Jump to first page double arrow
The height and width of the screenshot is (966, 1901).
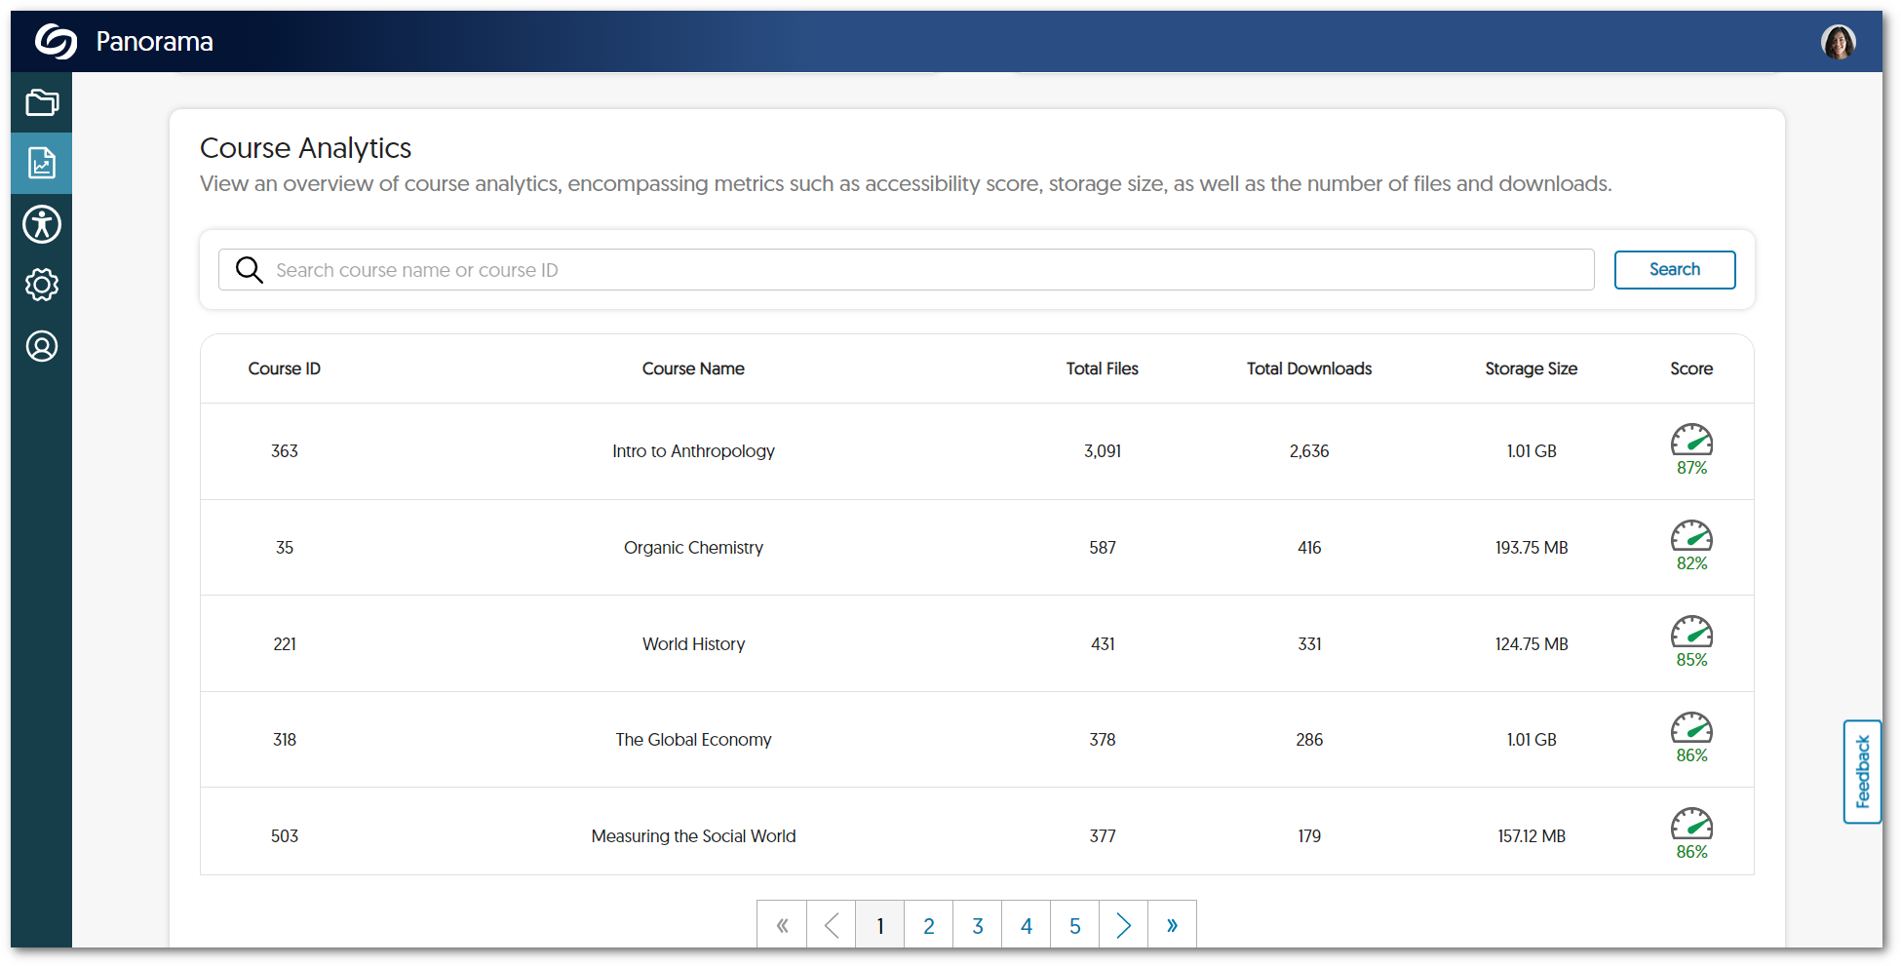coord(782,925)
